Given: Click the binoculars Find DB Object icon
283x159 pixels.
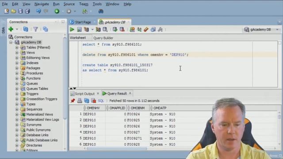Looking at the screenshot, I should click(101, 11).
